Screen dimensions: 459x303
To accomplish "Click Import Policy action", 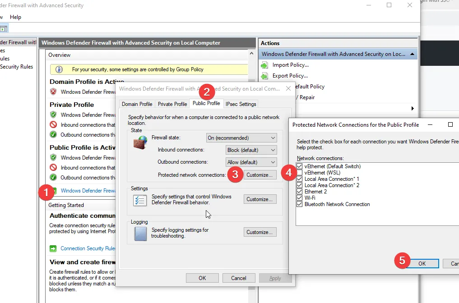I will 290,65.
